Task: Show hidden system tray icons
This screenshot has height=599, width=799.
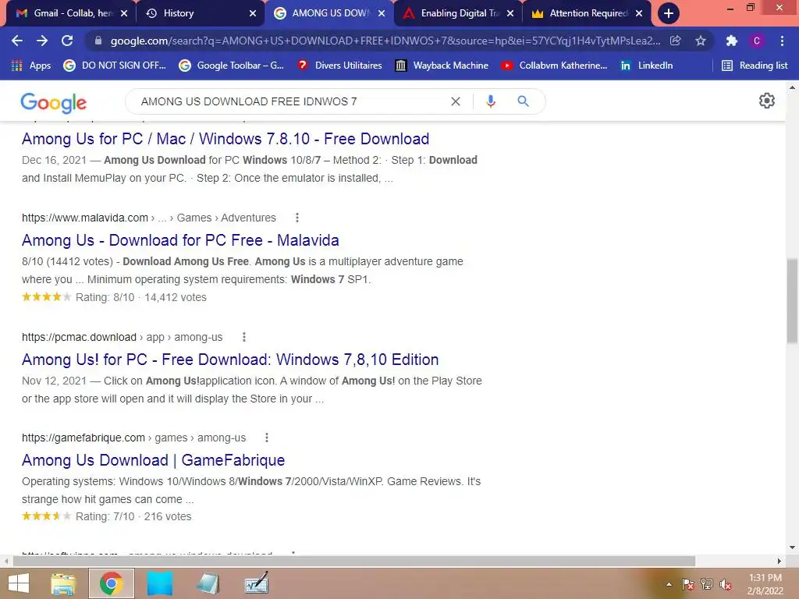Action: [669, 584]
